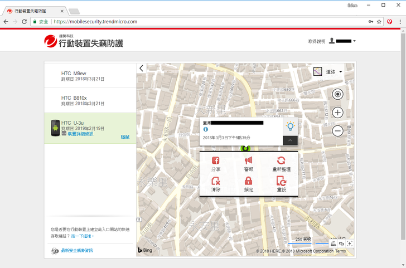This screenshot has width=406, height=268.
Task: Collapse the location info popup
Action: click(x=290, y=141)
